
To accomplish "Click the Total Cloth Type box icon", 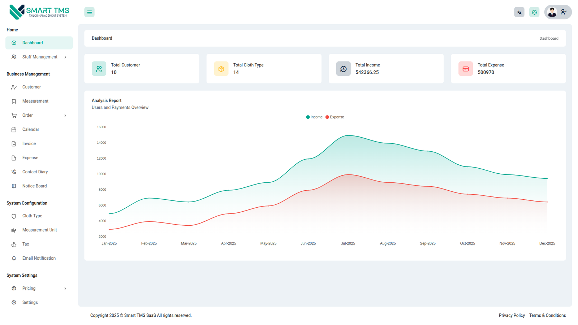I will point(221,69).
